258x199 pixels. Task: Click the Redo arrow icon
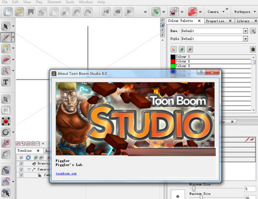(88, 12)
